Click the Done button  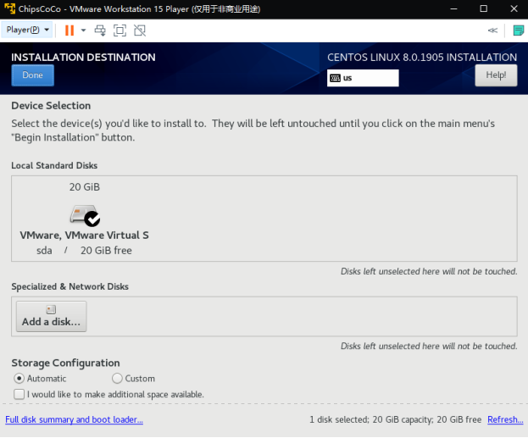[x=33, y=75]
